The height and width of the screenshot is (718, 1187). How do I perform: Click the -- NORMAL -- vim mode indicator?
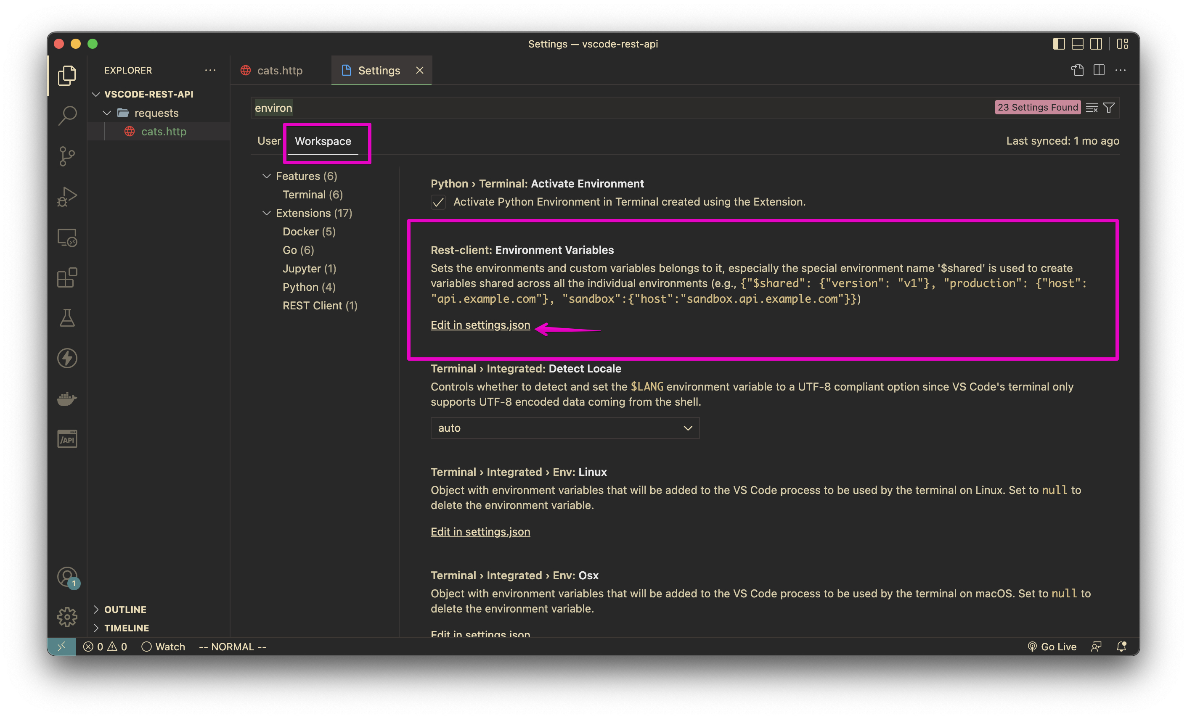(x=233, y=647)
